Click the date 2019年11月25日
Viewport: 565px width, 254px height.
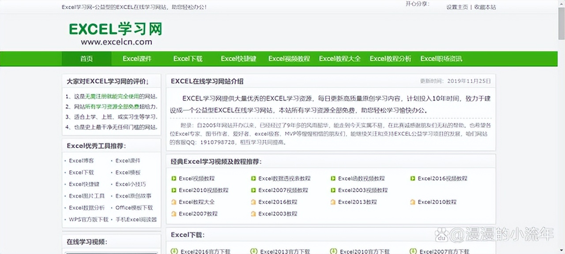tap(469, 81)
